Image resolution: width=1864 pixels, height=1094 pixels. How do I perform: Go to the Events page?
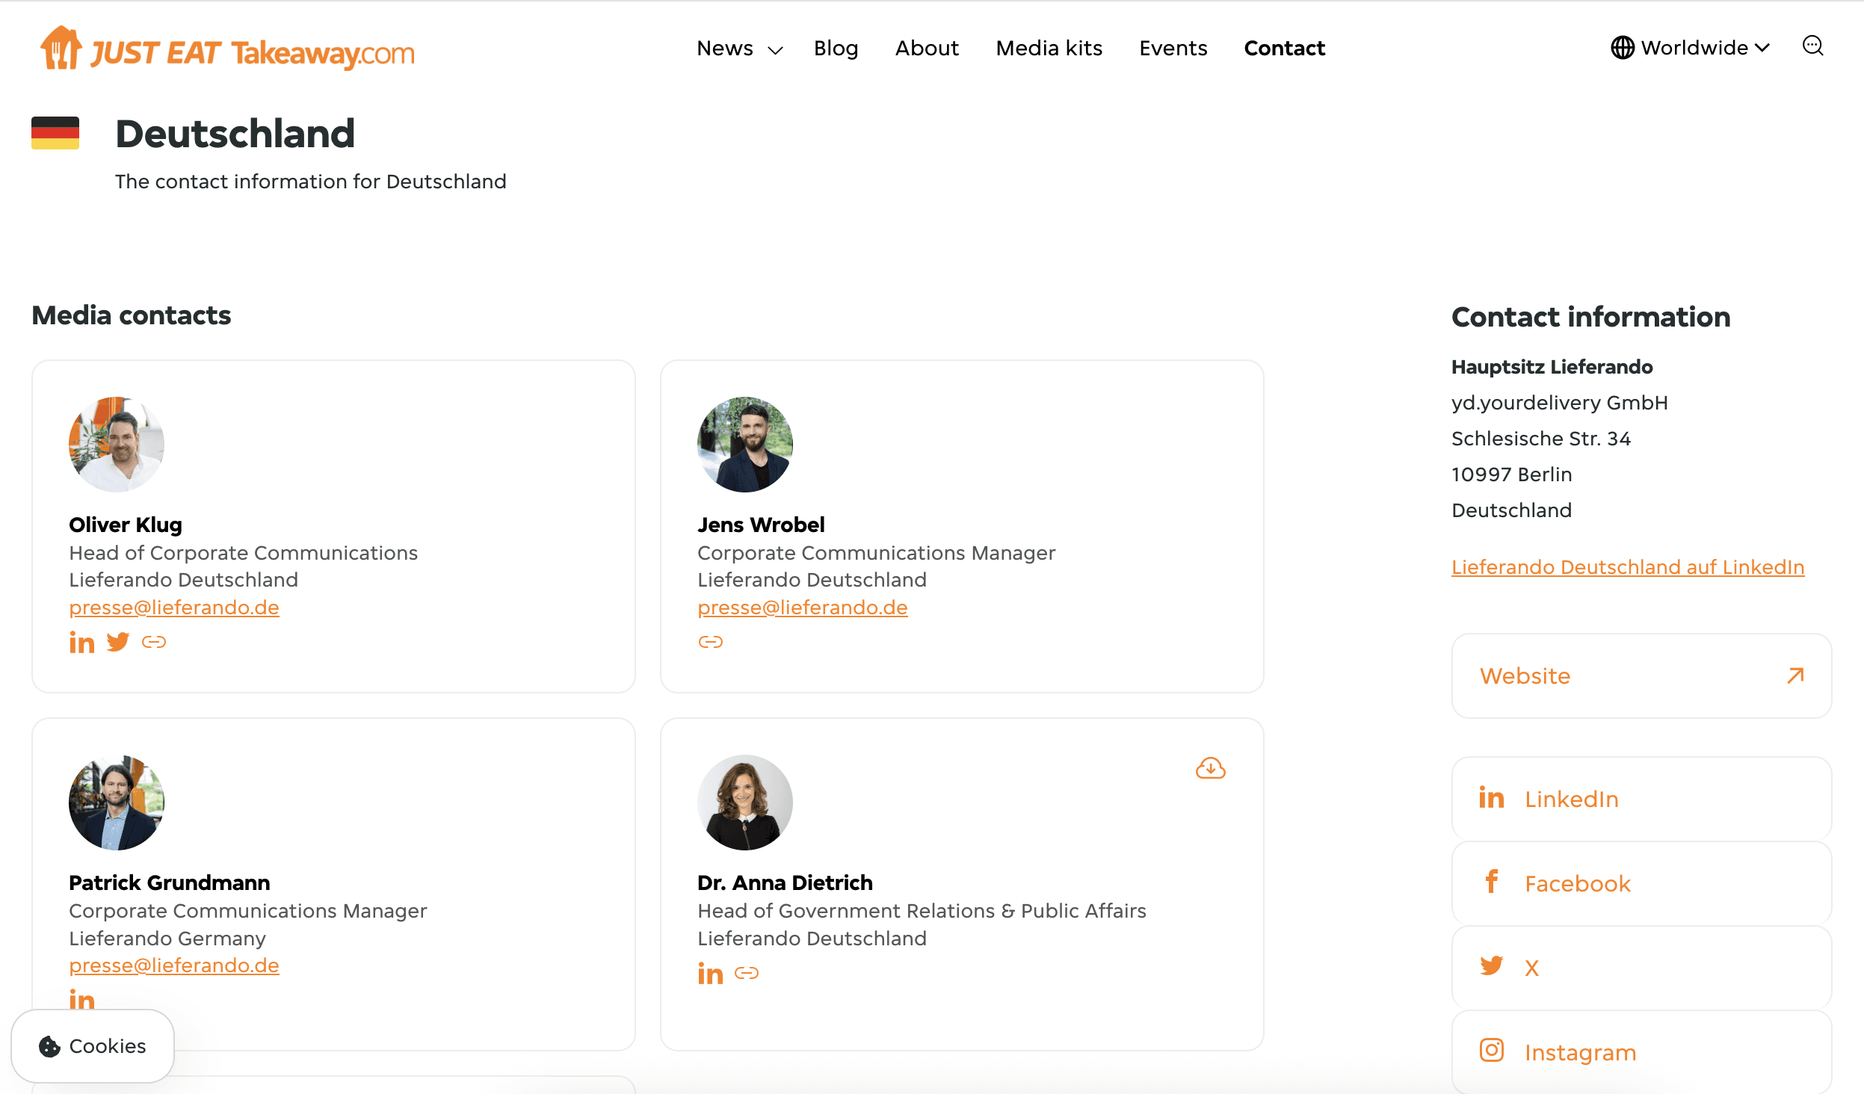(1173, 49)
